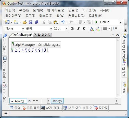Click the text alignment icon
This screenshot has height=118, width=129.
pos(105,29)
